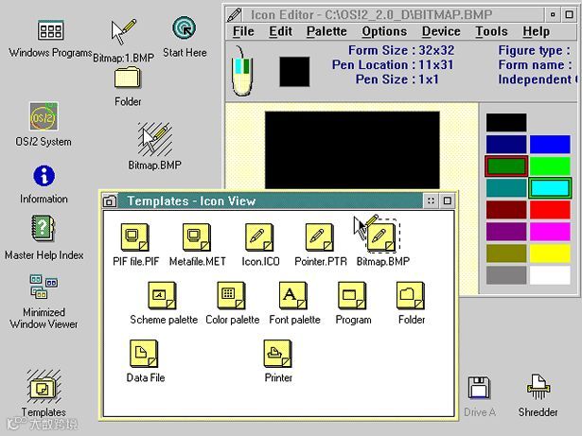Select the Metafile.MET template

click(197, 237)
